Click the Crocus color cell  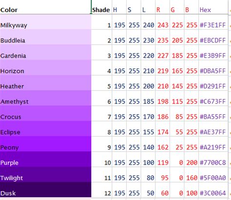pos(45,113)
